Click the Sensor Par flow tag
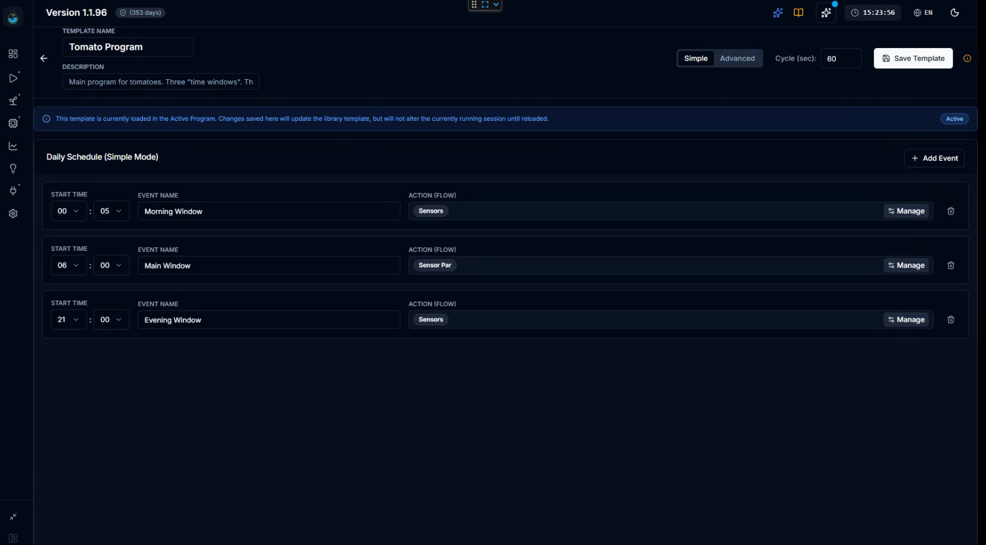 point(435,265)
